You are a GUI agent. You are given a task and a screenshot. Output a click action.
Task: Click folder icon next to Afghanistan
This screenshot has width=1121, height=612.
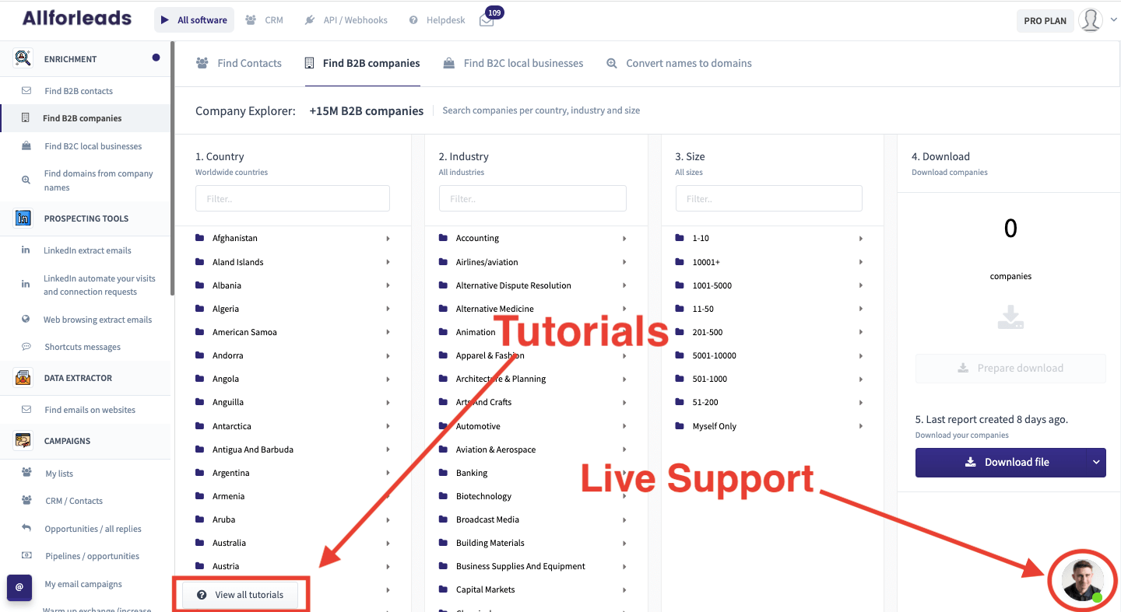(200, 238)
